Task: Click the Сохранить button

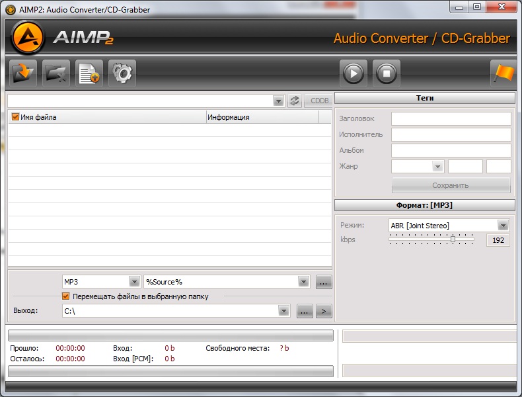Action: 451,185
